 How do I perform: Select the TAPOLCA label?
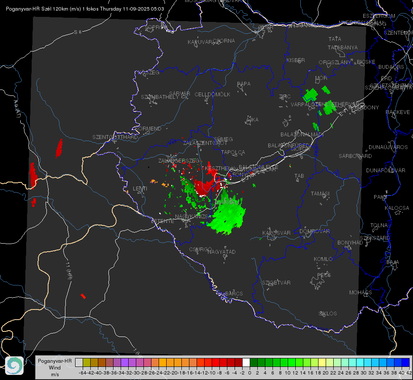point(233,152)
